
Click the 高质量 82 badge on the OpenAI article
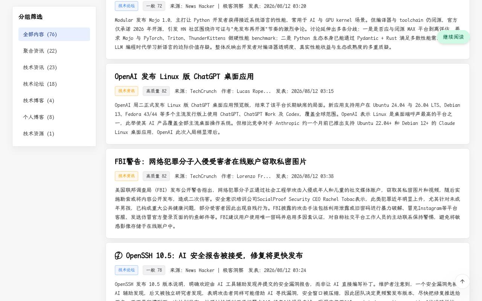click(x=156, y=91)
